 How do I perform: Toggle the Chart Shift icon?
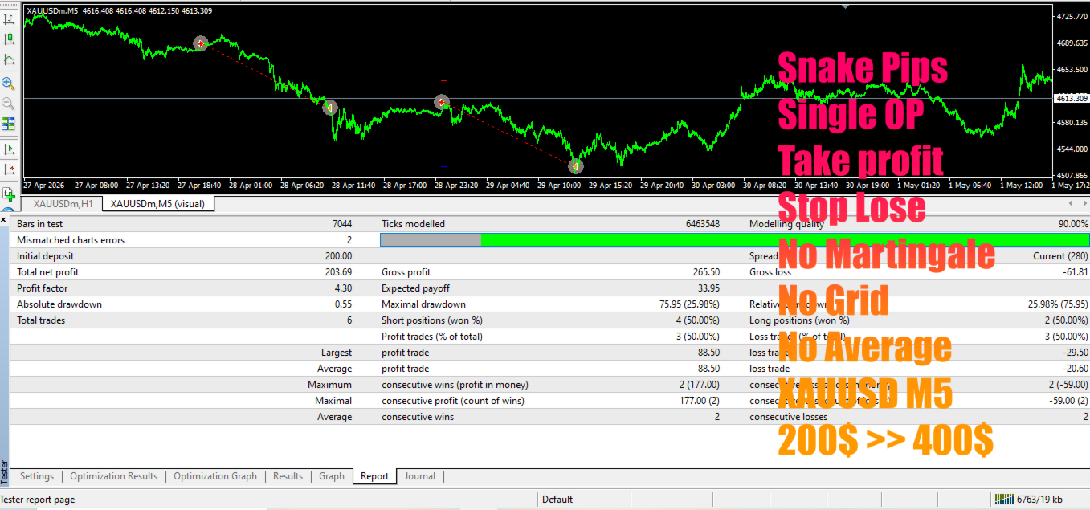tap(9, 169)
